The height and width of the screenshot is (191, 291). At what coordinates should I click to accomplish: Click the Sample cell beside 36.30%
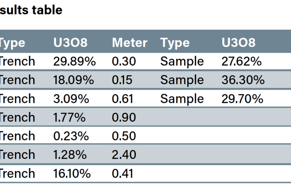coord(182,80)
